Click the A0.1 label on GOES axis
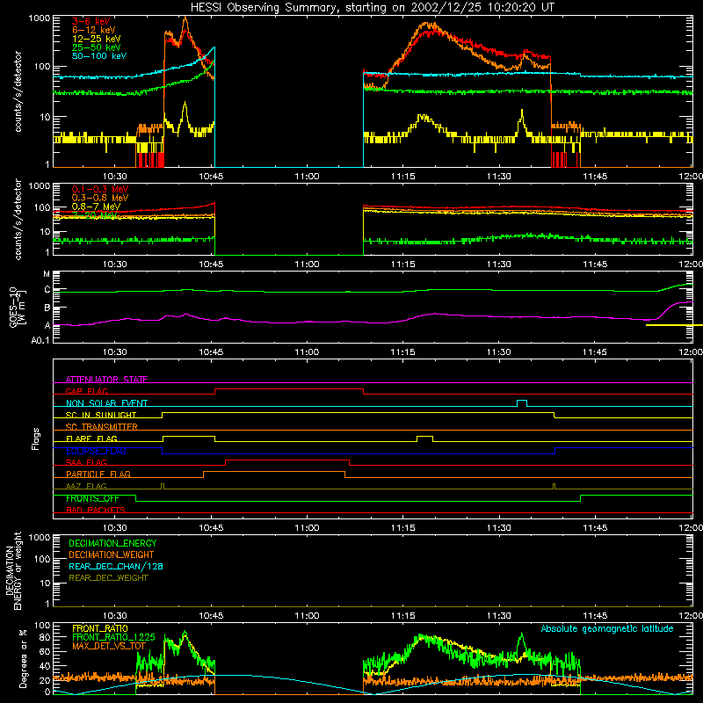This screenshot has width=703, height=703. pyautogui.click(x=40, y=340)
